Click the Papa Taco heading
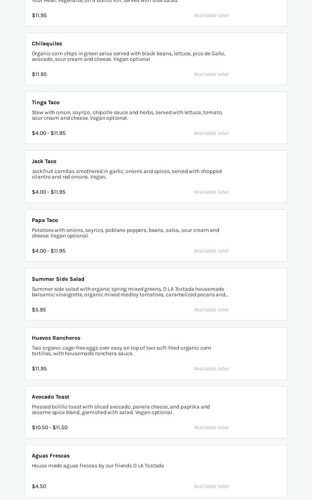 point(45,220)
